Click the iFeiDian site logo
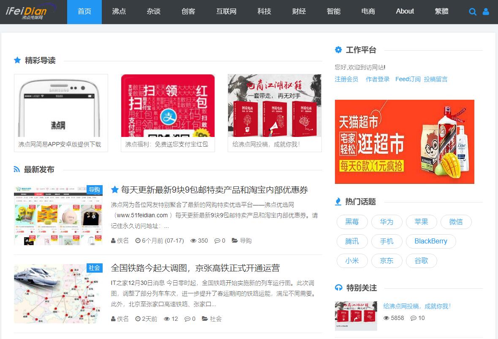This screenshot has width=498, height=339. [30, 11]
